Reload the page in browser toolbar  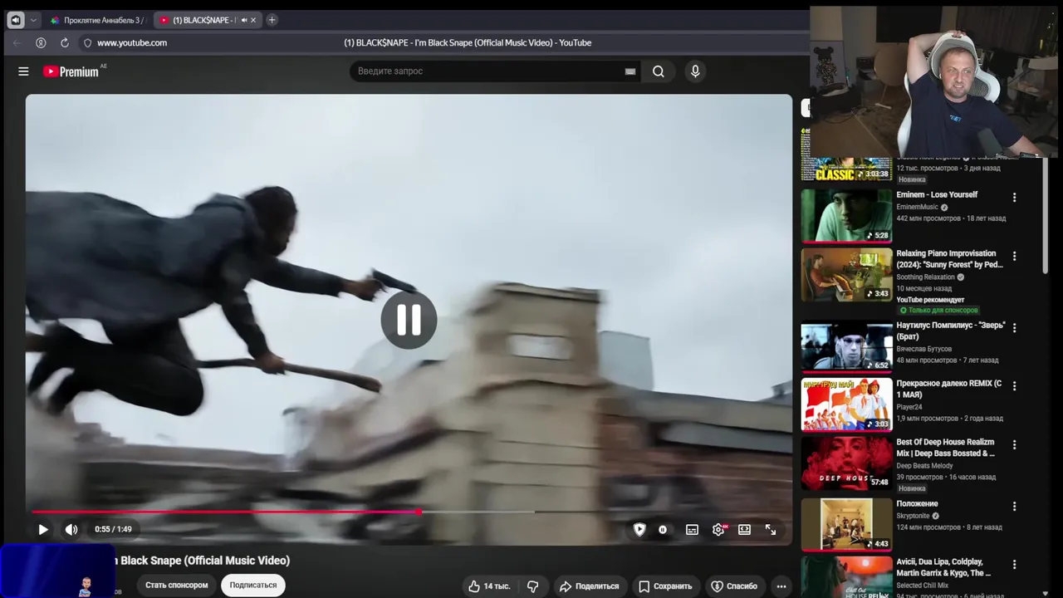pos(65,42)
